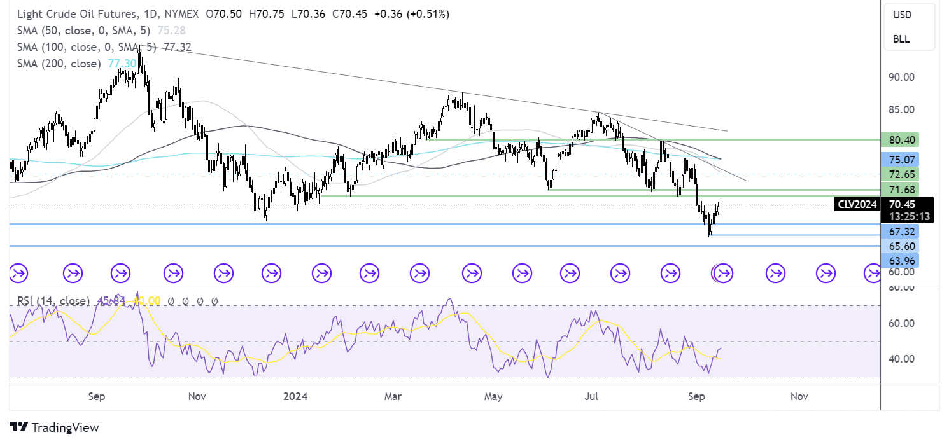Click the CLV2024 symbol price label

(857, 205)
